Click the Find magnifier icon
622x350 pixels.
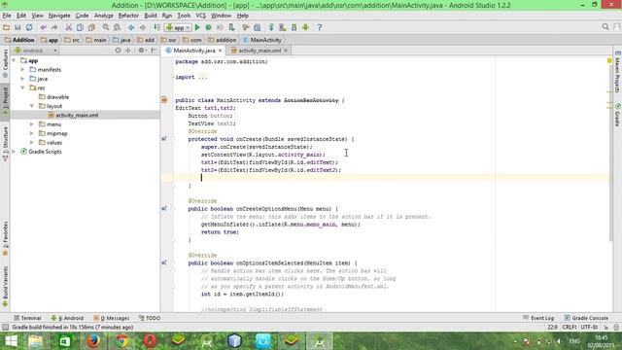106,27
